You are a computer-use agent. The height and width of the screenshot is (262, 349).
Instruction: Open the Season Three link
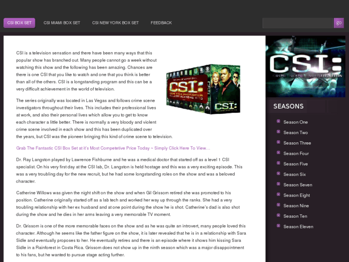297,143
